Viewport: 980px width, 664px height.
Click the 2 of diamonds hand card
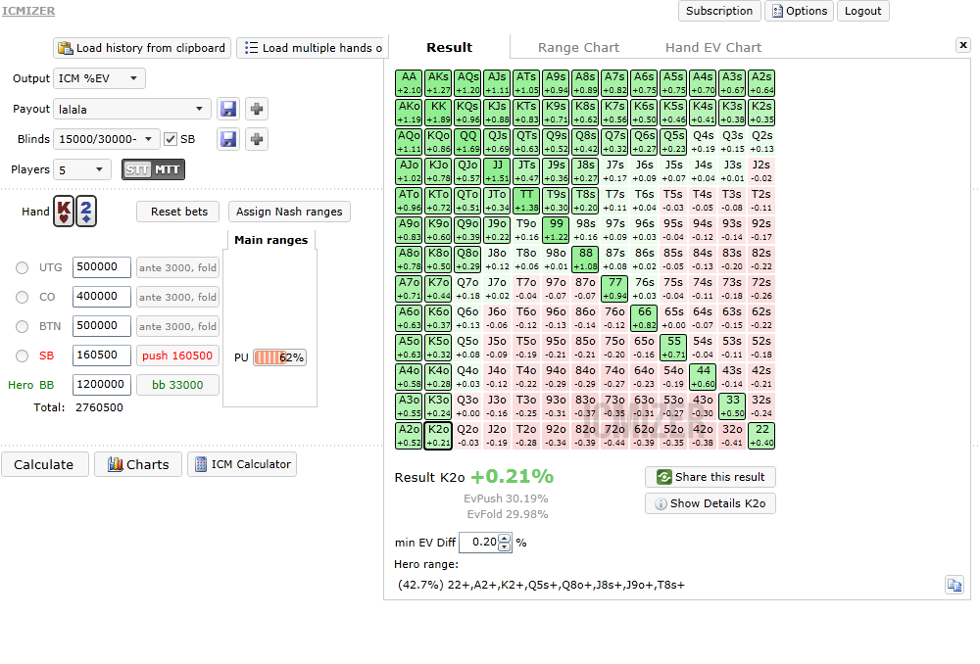point(87,213)
